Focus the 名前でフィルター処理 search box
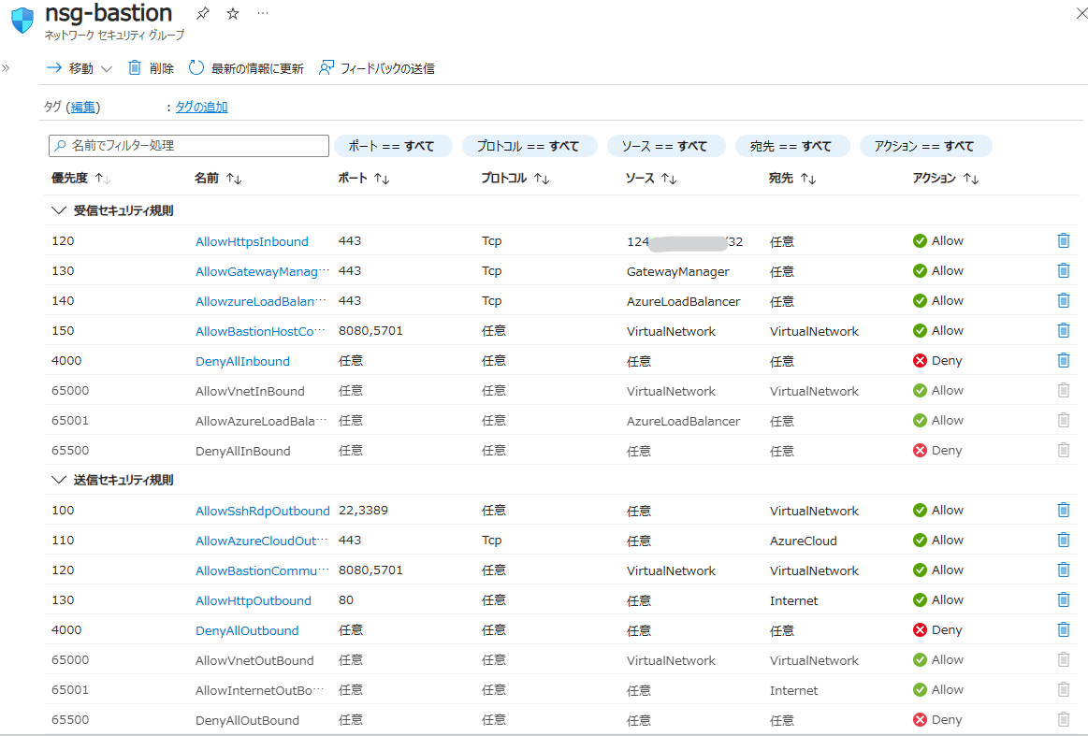 pos(189,146)
